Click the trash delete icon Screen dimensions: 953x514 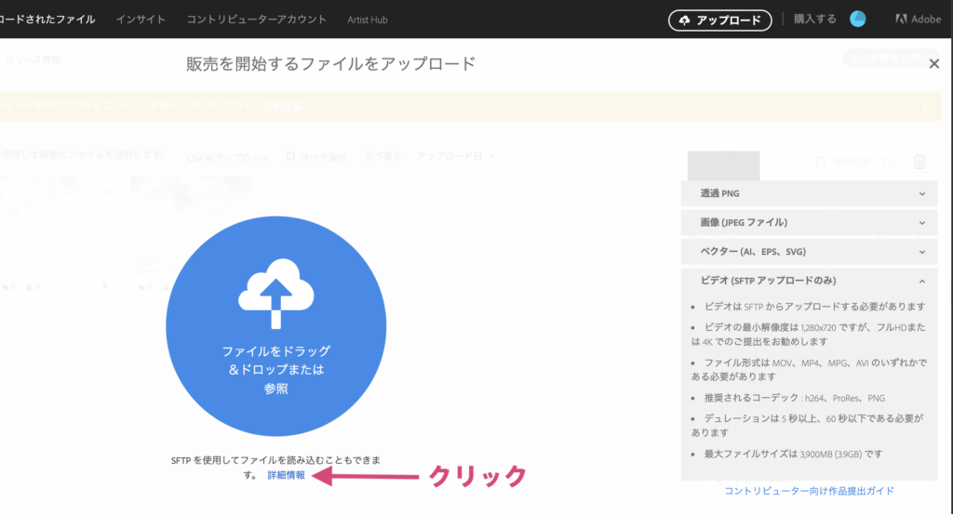click(919, 162)
